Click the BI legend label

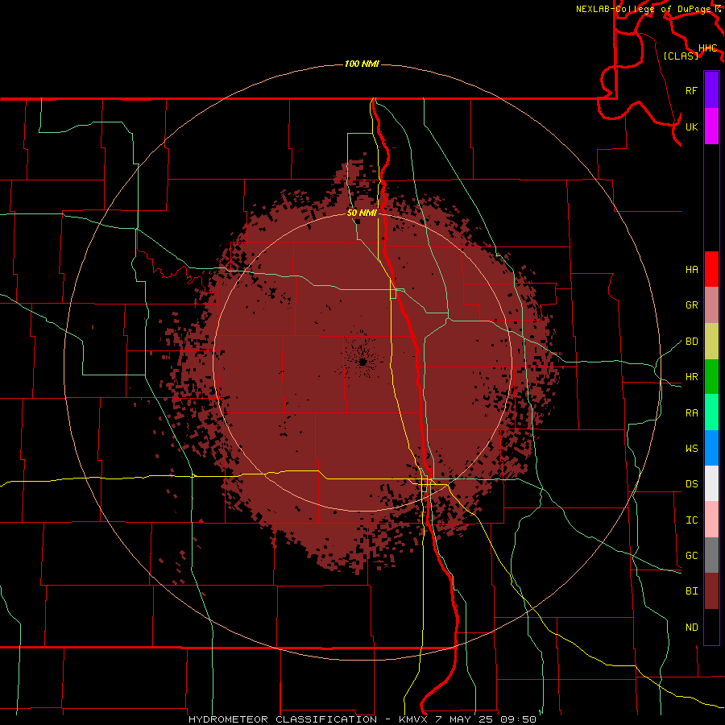click(691, 591)
